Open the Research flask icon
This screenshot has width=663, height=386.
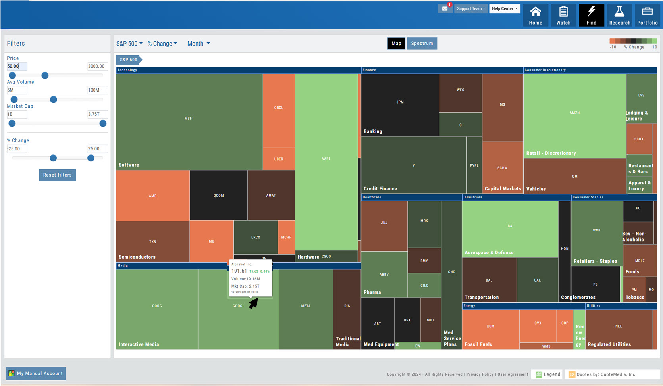click(x=619, y=15)
